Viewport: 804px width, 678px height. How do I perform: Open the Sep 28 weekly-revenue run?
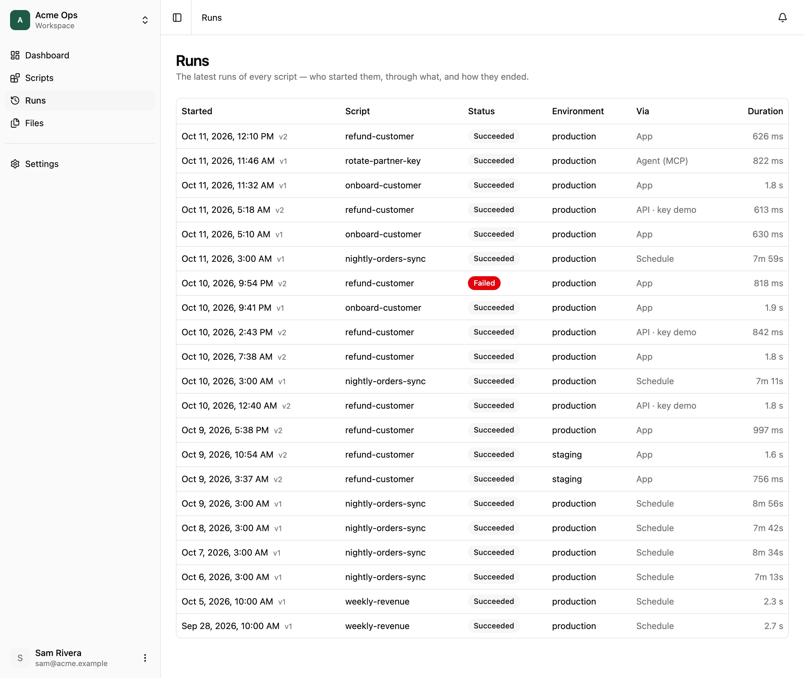pos(482,626)
